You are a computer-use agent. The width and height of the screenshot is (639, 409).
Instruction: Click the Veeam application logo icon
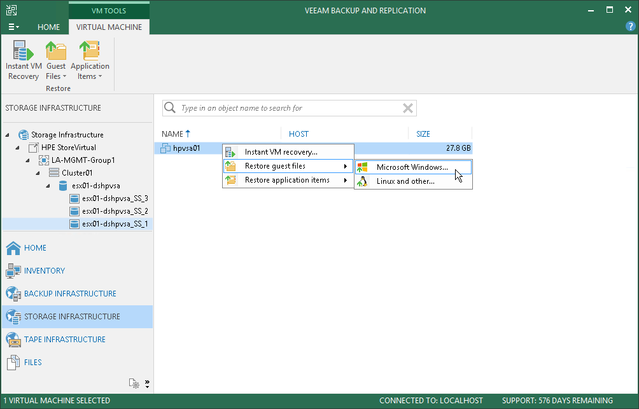click(11, 10)
